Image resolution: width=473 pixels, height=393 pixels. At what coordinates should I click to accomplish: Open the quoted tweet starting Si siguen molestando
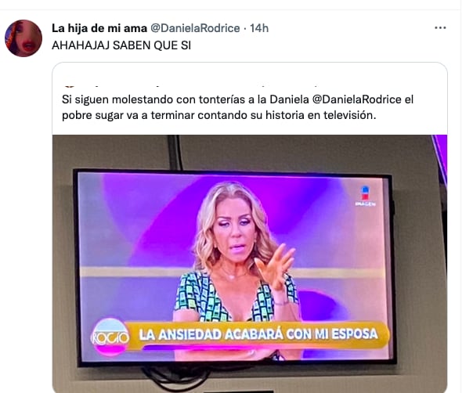click(x=238, y=107)
